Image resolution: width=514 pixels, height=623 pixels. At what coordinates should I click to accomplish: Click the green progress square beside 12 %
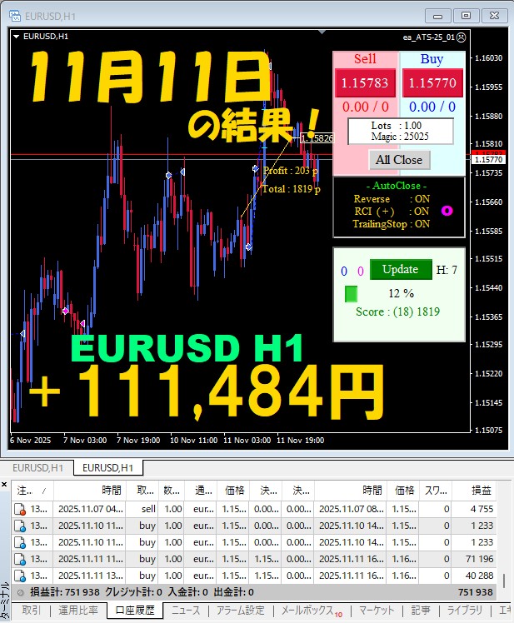point(351,294)
